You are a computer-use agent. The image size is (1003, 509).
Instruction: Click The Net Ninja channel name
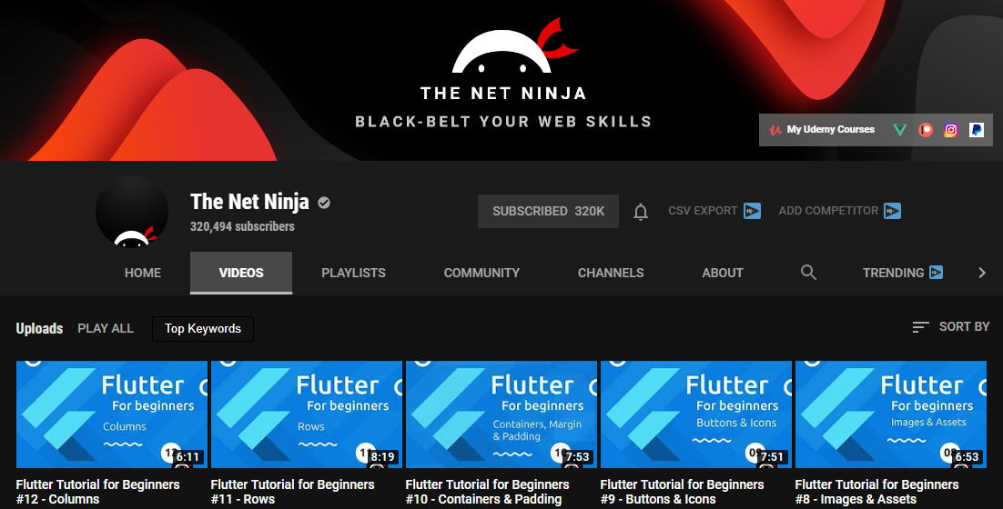point(249,202)
